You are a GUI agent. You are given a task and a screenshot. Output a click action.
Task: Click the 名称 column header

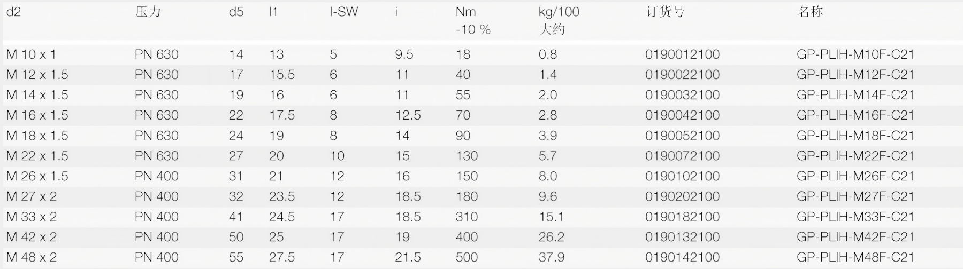coord(810,12)
